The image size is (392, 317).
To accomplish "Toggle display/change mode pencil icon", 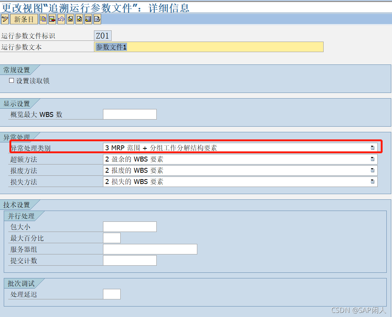I will [x=5, y=19].
